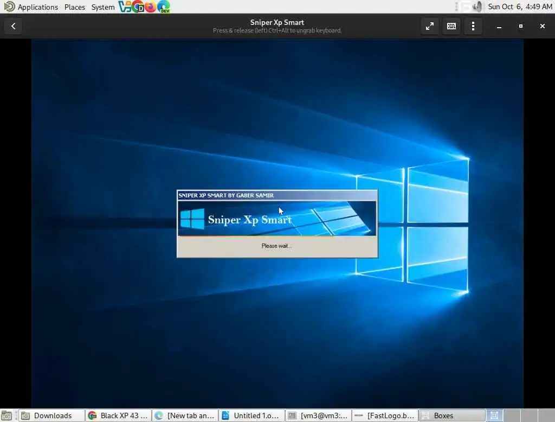Open the three-dot menu in Boxes header

[x=473, y=26]
